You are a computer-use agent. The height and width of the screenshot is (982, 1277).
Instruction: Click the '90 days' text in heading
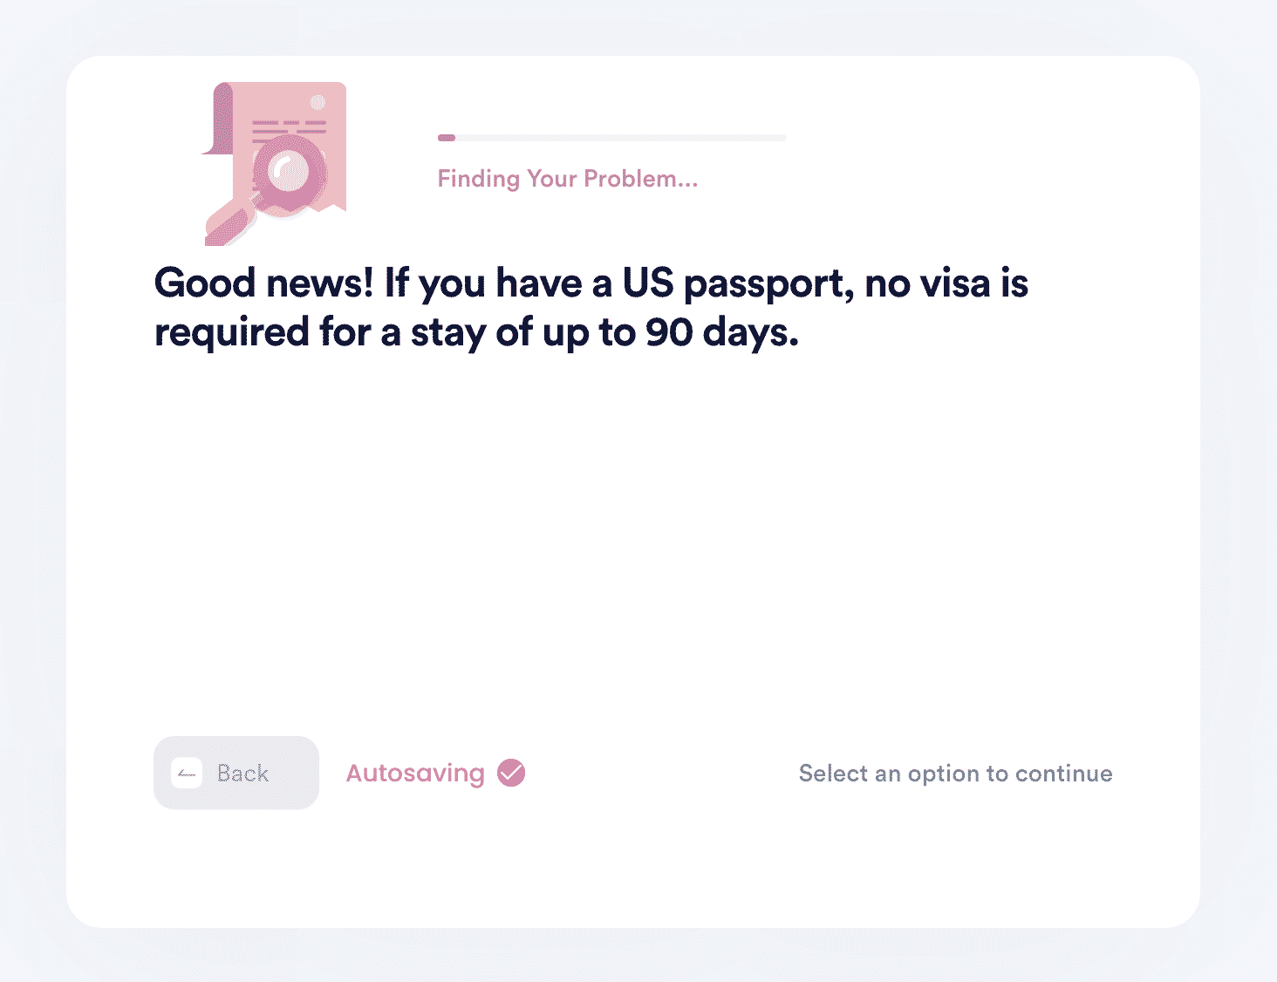point(722,332)
